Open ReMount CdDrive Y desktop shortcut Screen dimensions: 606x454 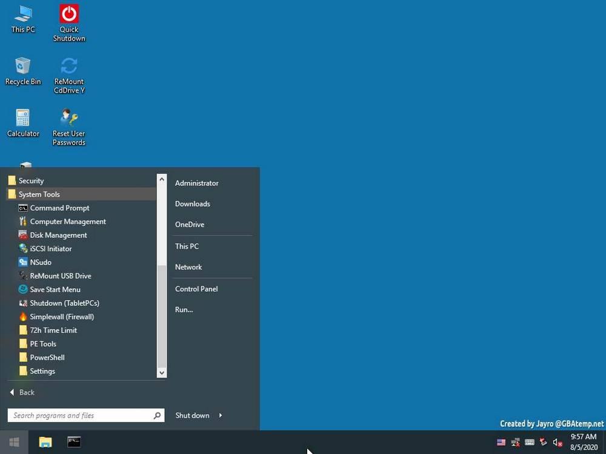point(69,67)
